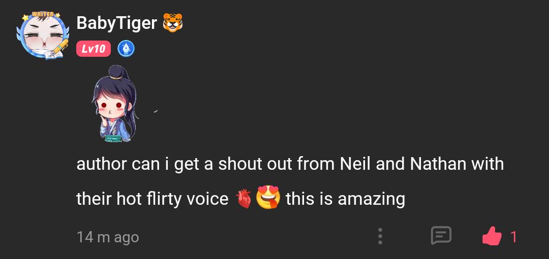Click the "this is amazing" text
The height and width of the screenshot is (259, 549).
(345, 199)
